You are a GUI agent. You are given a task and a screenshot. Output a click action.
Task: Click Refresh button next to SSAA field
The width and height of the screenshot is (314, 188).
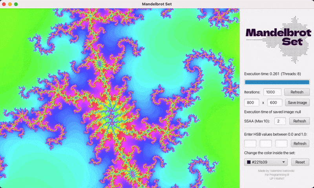click(299, 121)
